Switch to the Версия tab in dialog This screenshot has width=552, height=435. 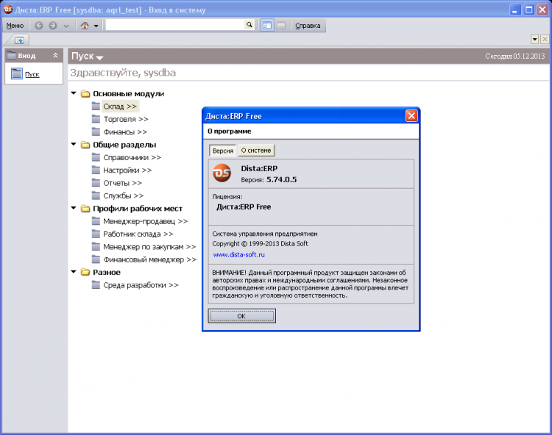(x=223, y=151)
